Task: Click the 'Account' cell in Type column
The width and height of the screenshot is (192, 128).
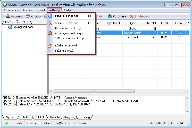Action: (133, 37)
